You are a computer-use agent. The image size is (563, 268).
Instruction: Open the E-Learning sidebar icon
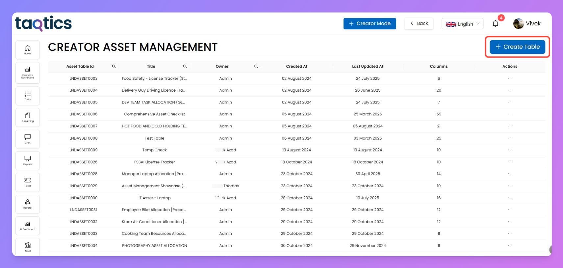tap(28, 117)
